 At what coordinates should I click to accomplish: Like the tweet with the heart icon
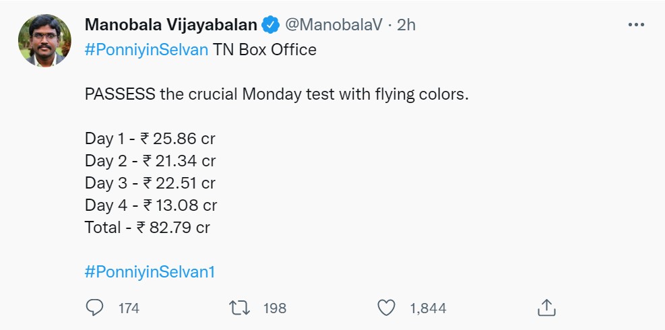(x=386, y=308)
